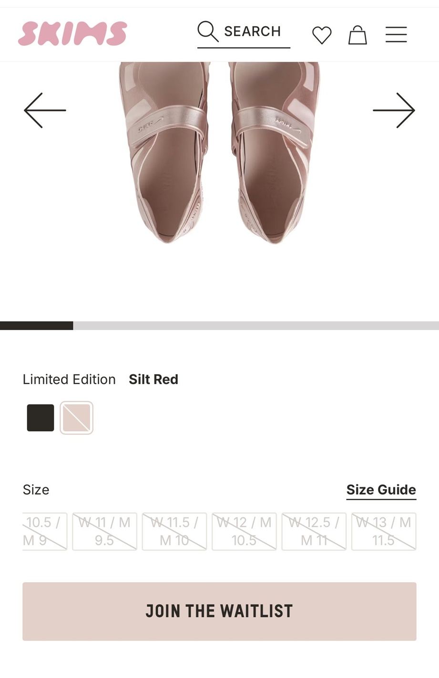The height and width of the screenshot is (678, 439).
Task: Select size W 12 / M 10.5
Action: (x=244, y=532)
